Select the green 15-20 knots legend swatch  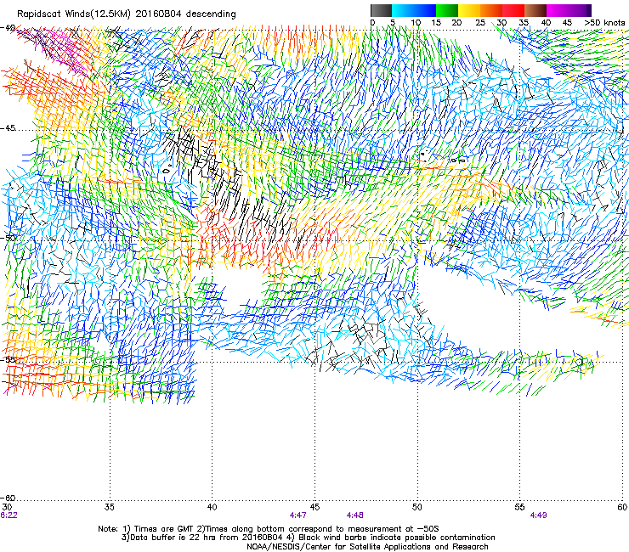(447, 10)
